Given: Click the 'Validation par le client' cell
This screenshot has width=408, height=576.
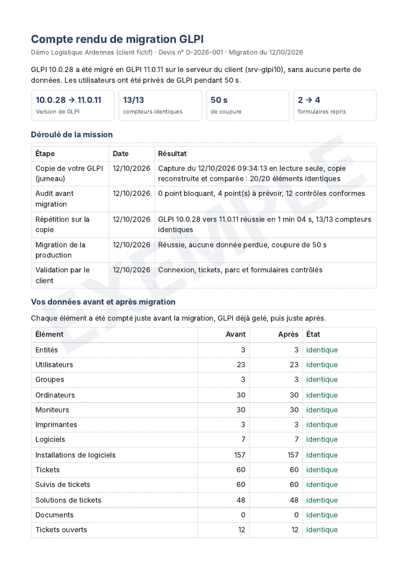Looking at the screenshot, I should (x=70, y=275).
